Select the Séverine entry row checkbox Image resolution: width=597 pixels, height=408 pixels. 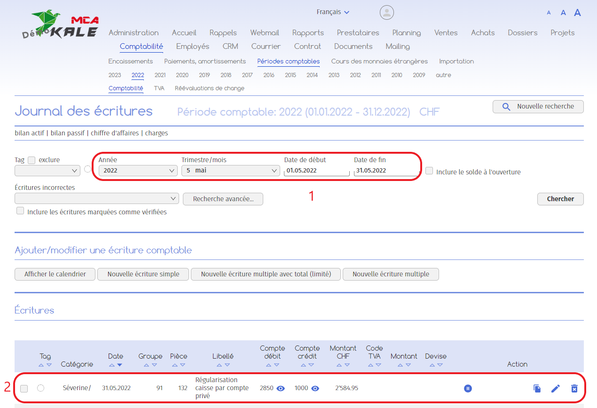pyautogui.click(x=24, y=388)
